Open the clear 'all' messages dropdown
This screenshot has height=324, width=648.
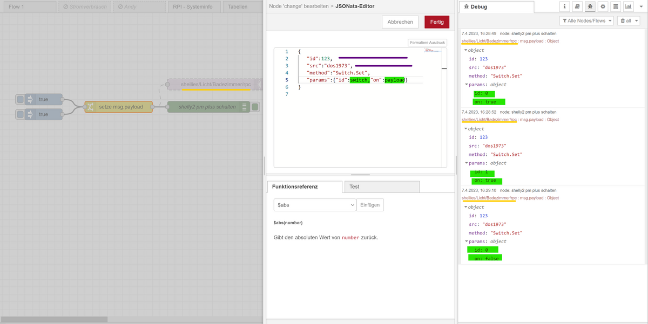(627, 20)
